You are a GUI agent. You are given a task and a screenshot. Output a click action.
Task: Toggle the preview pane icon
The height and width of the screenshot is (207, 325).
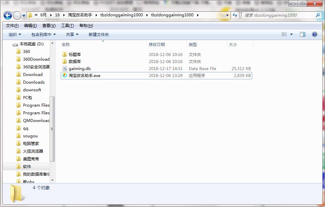tap(303, 34)
